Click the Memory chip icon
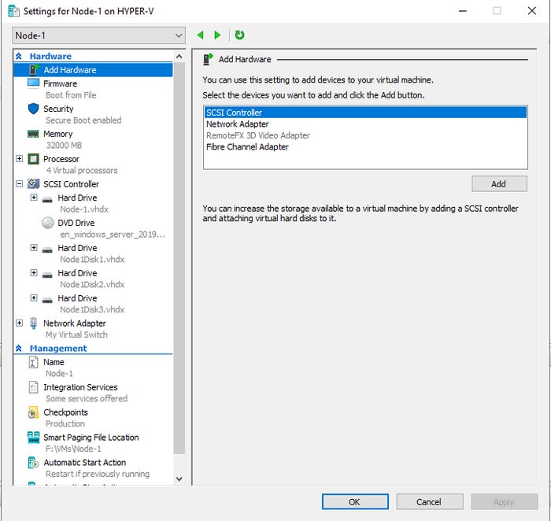The image size is (551, 521). (33, 134)
